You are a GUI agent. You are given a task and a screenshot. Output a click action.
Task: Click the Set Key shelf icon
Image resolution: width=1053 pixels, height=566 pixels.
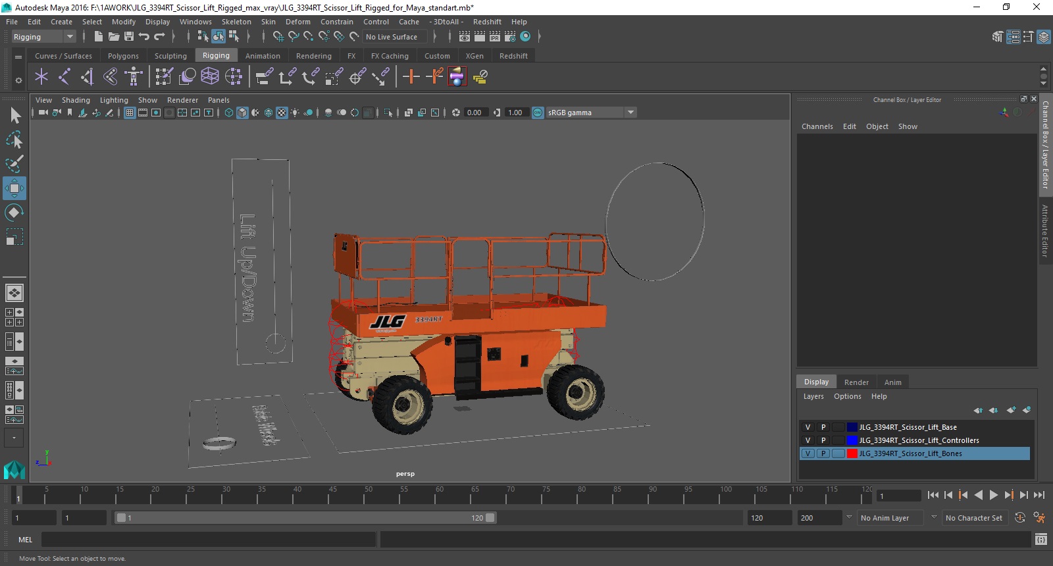[411, 77]
